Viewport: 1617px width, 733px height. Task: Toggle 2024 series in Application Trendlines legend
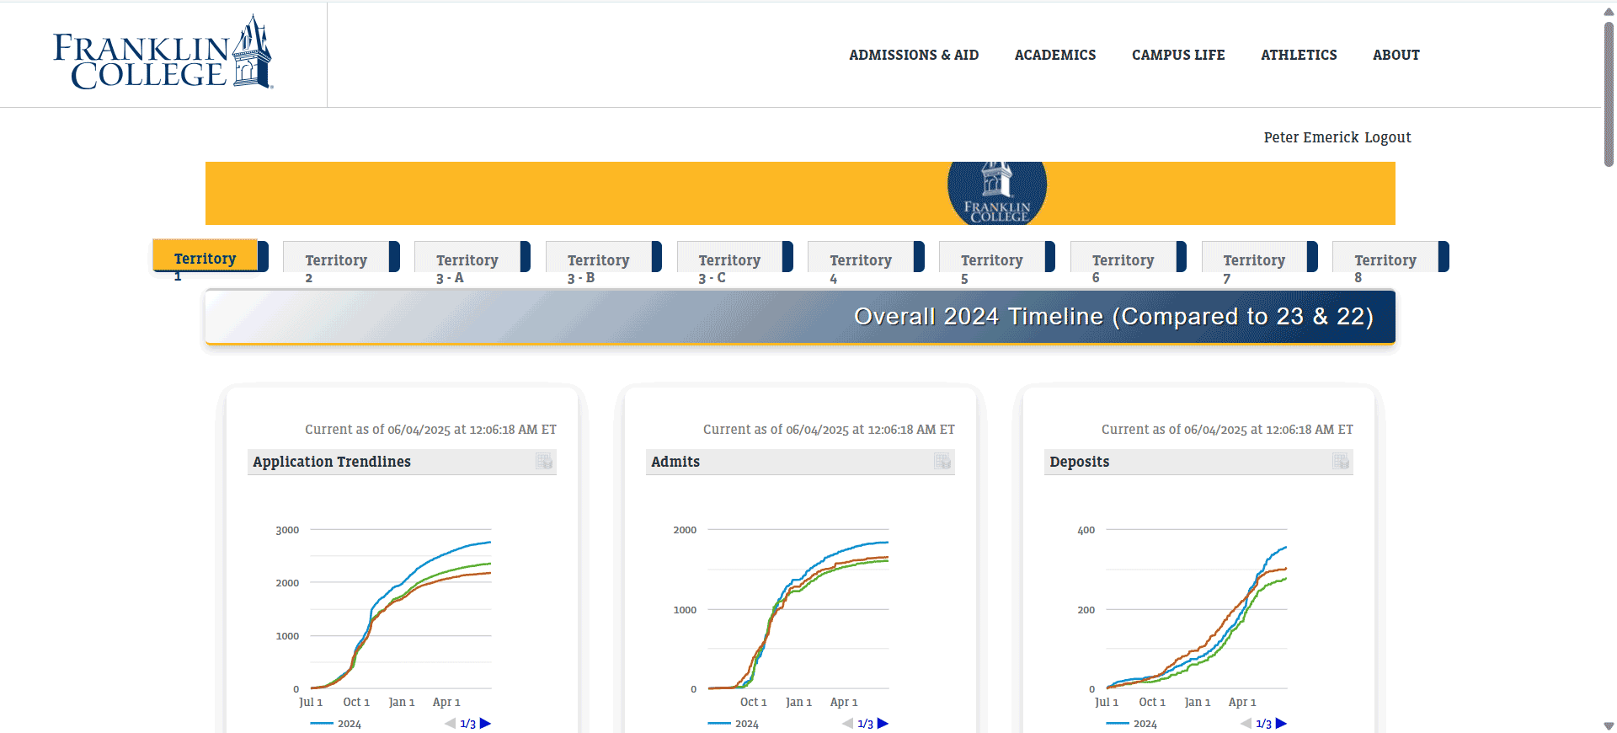pos(335,724)
